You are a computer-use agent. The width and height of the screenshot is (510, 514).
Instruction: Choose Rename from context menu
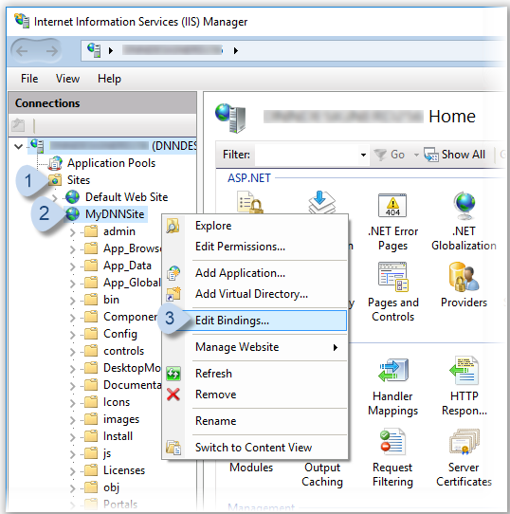pos(255,421)
